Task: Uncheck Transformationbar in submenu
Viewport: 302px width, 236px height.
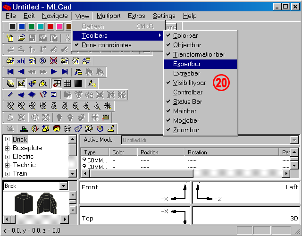Action: [x=200, y=55]
